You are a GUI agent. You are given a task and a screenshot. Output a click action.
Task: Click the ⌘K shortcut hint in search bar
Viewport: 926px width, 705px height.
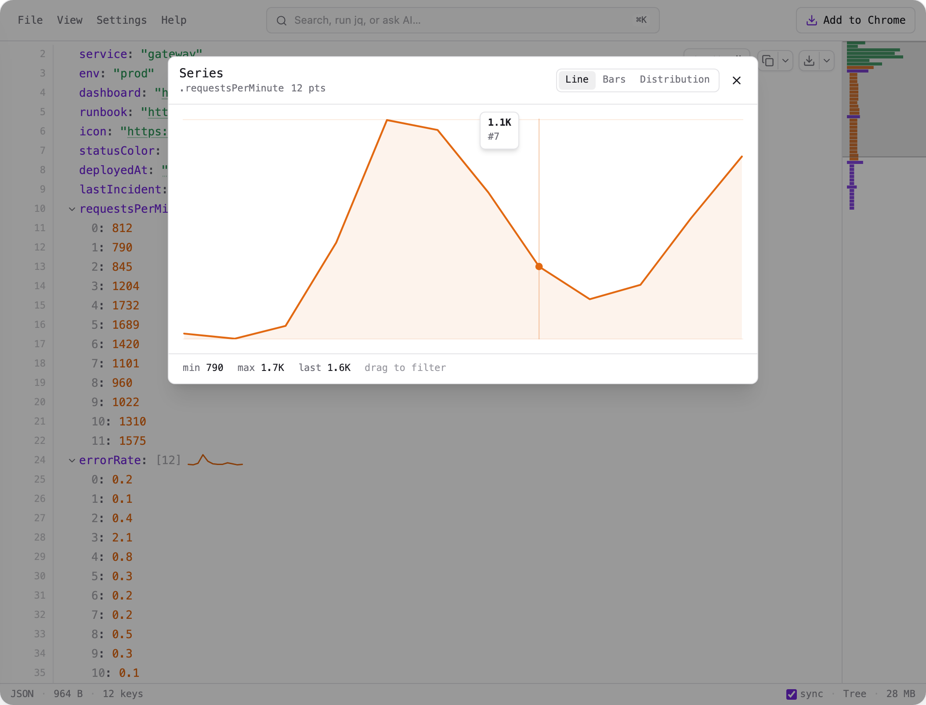click(x=641, y=20)
